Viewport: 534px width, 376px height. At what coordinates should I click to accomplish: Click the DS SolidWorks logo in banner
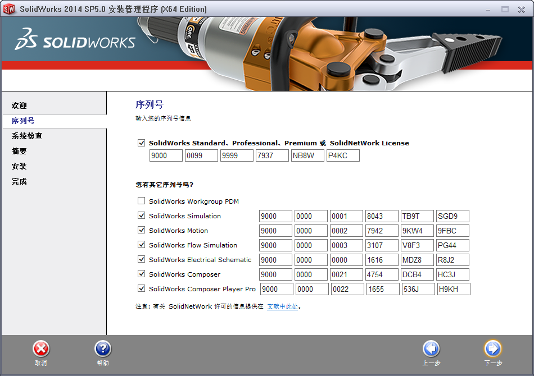(75, 39)
